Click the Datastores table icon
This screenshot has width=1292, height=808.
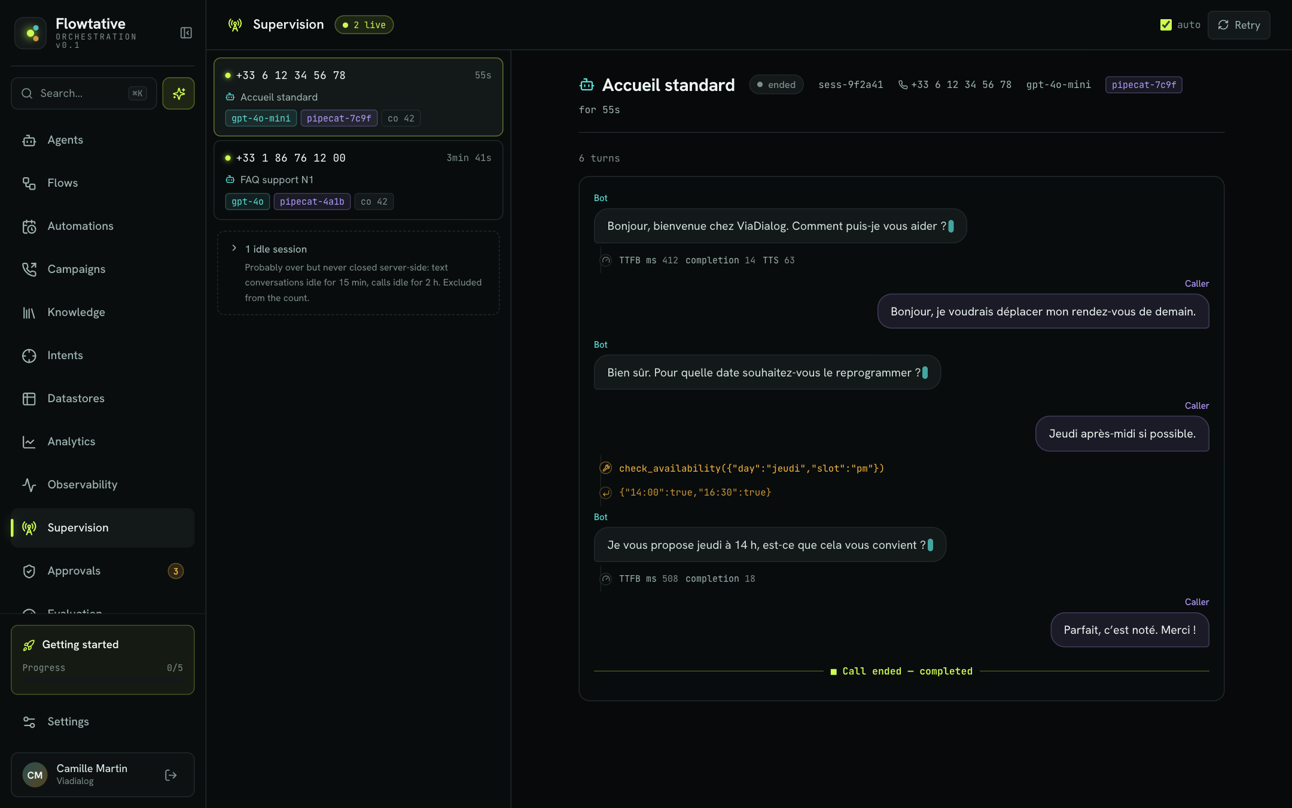(29, 399)
